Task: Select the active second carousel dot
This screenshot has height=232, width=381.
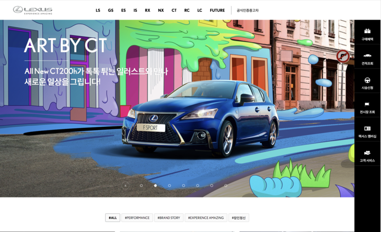Action: tap(155, 186)
